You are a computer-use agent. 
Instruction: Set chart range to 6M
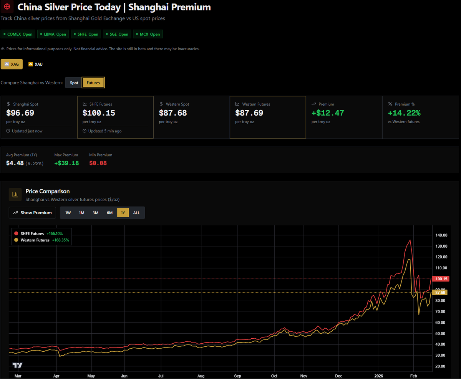click(x=110, y=213)
